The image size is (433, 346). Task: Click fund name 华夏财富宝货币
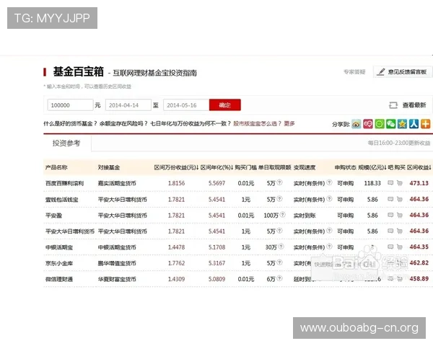[117, 280]
